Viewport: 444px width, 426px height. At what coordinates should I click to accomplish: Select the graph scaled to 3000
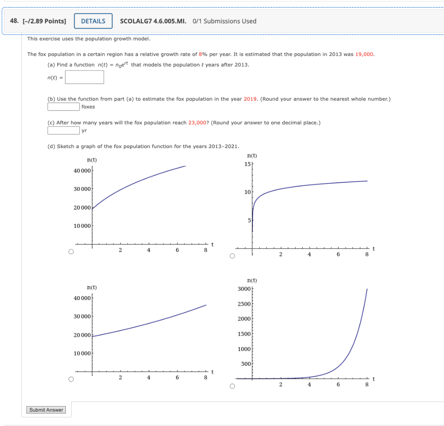[x=232, y=386]
